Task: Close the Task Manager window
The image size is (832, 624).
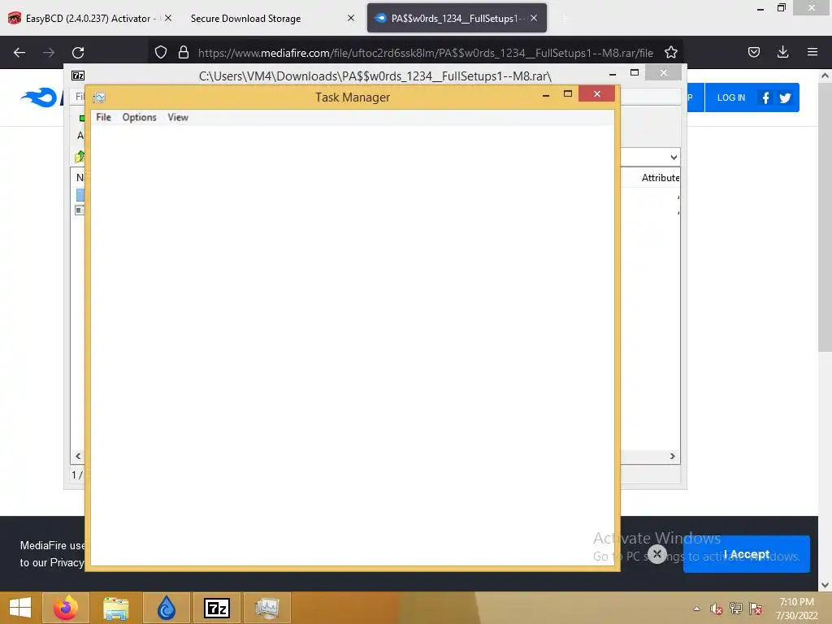Action: coord(597,94)
